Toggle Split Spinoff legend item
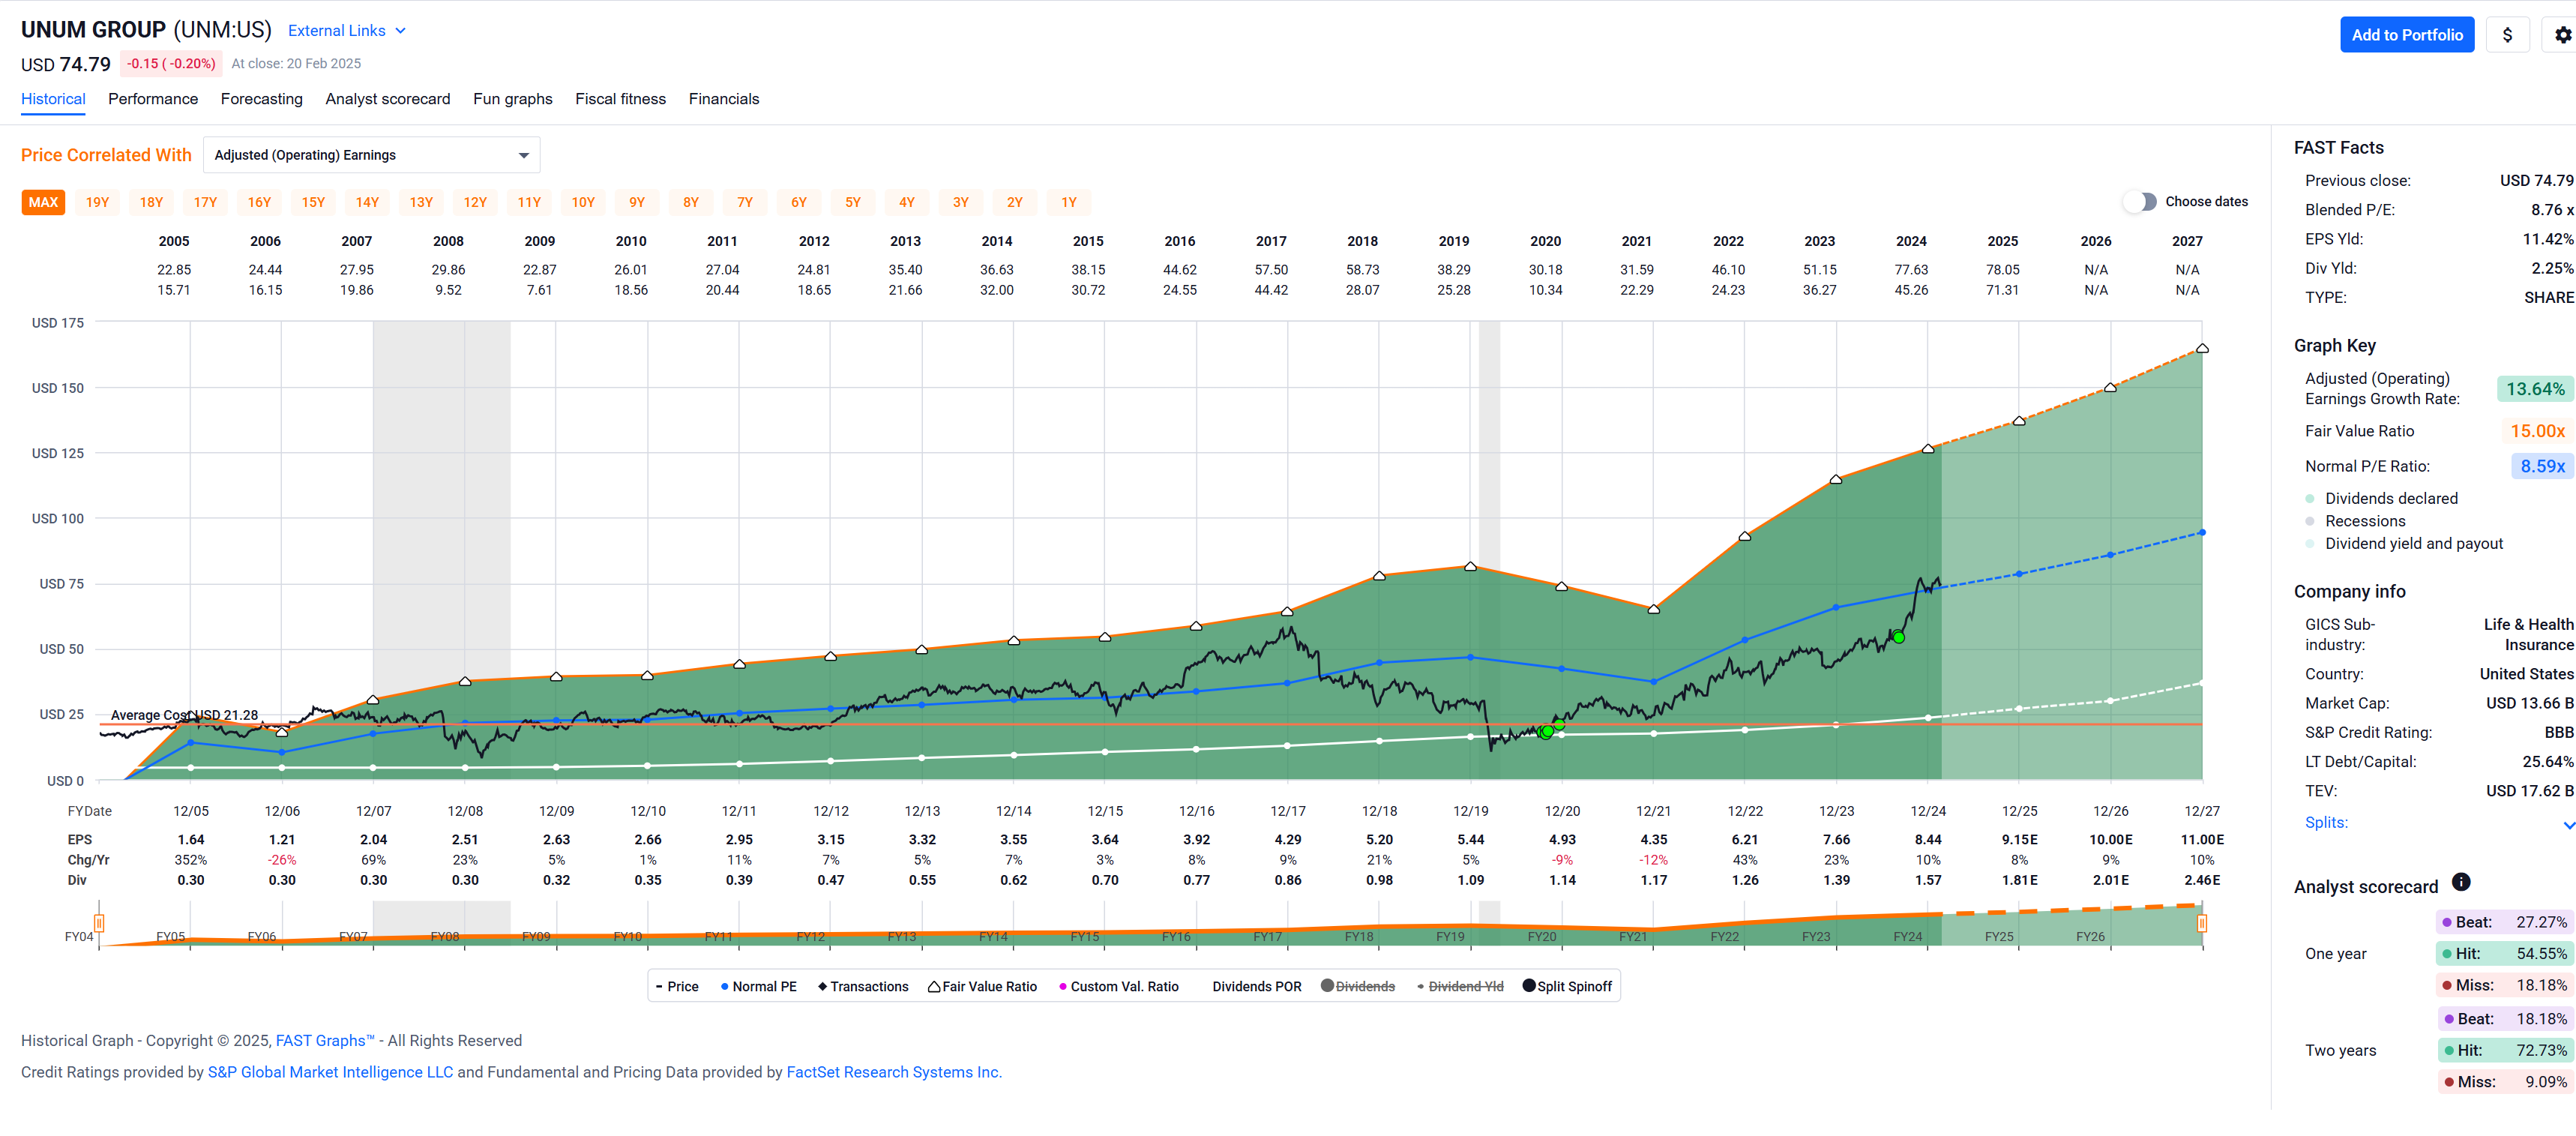Image resolution: width=2576 pixels, height=1136 pixels. point(1567,986)
